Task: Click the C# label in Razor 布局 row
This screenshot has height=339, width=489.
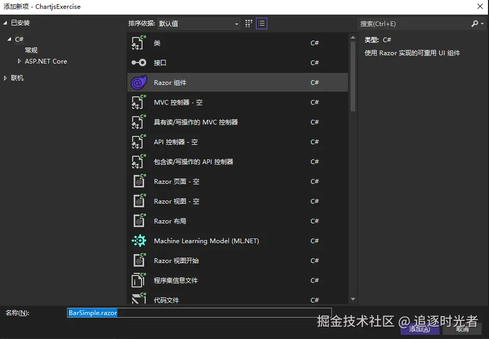Action: pyautogui.click(x=315, y=221)
